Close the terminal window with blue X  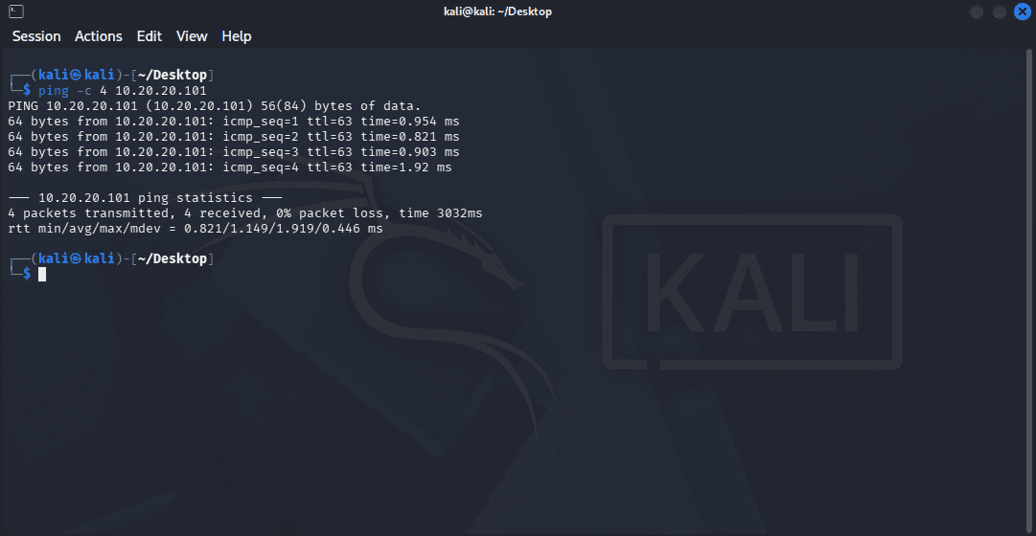pos(1023,11)
